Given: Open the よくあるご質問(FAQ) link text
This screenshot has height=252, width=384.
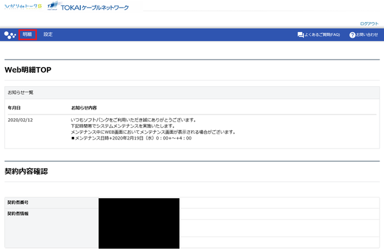Looking at the screenshot, I should click(x=323, y=35).
